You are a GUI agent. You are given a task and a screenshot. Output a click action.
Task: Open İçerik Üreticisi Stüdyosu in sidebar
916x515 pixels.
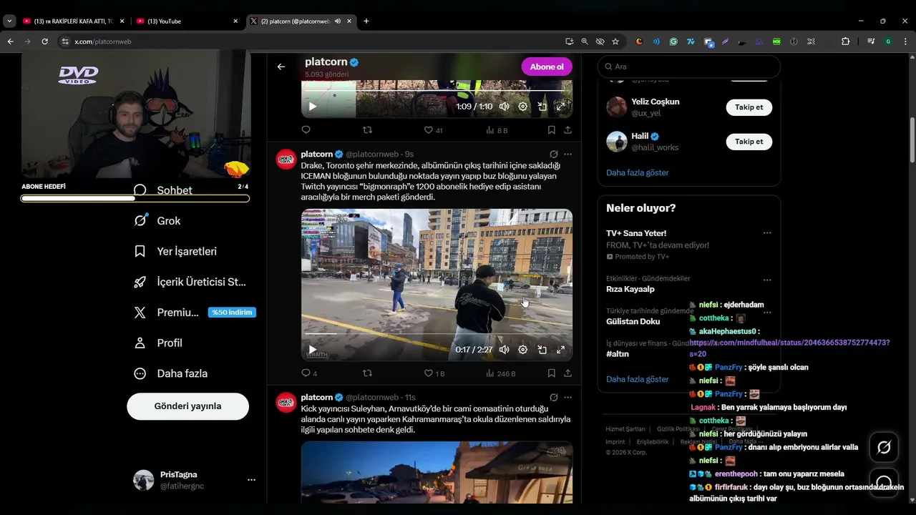click(190, 282)
